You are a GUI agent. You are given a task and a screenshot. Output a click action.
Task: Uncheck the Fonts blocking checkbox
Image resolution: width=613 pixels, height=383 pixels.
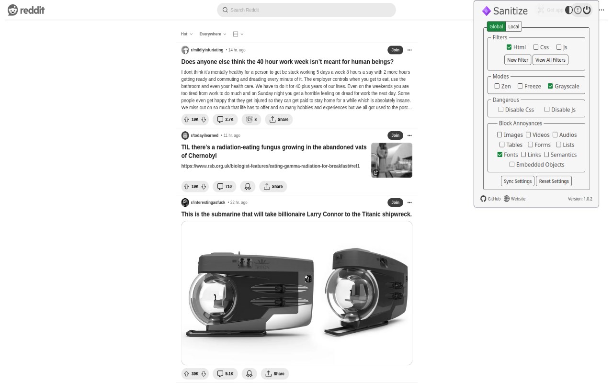pos(500,155)
